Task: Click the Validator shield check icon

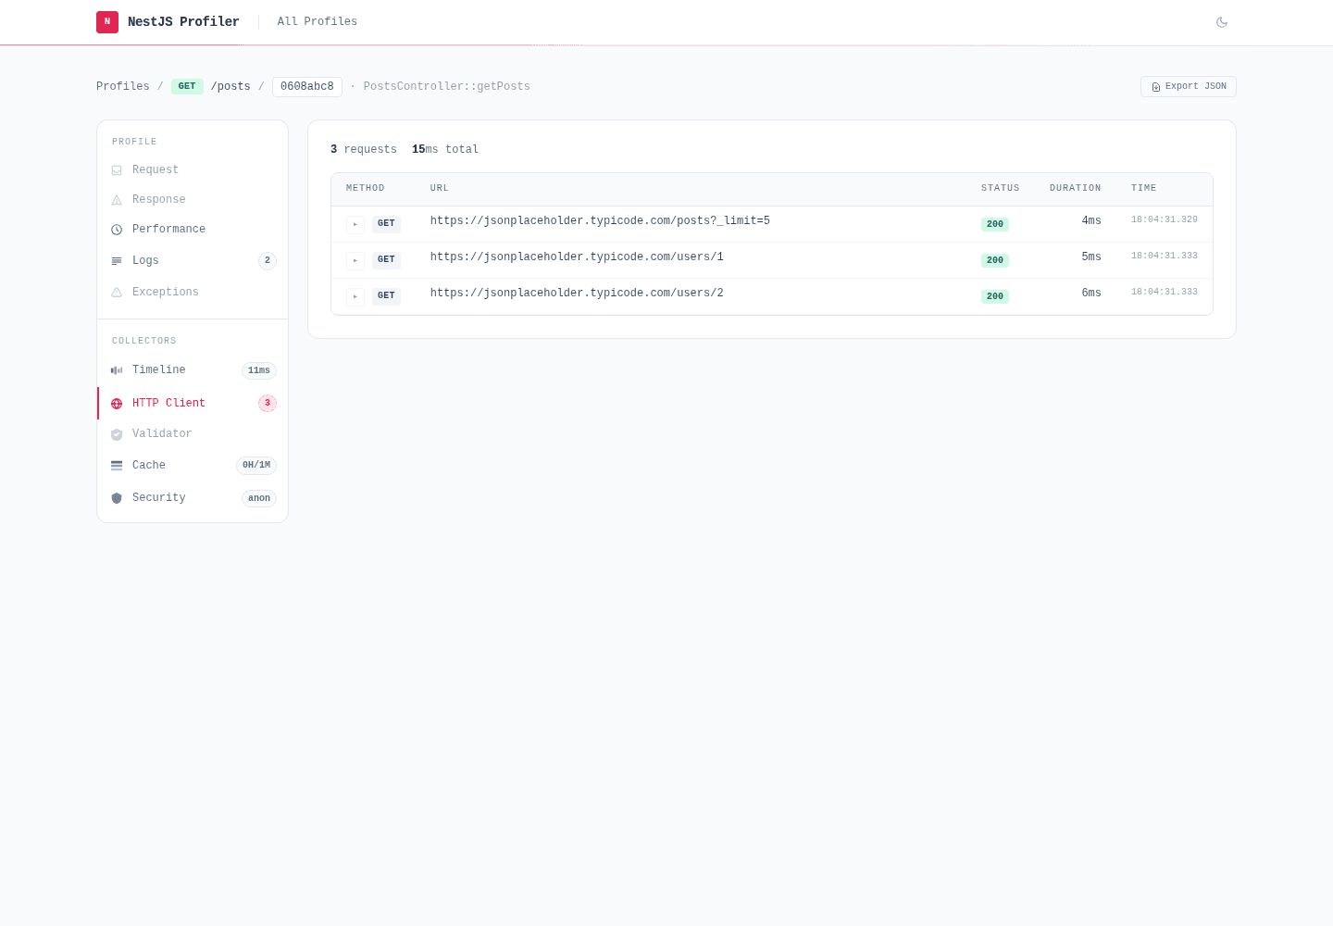Action: point(117,434)
